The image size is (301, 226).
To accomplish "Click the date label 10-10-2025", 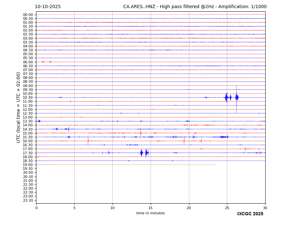I will click(x=48, y=7).
